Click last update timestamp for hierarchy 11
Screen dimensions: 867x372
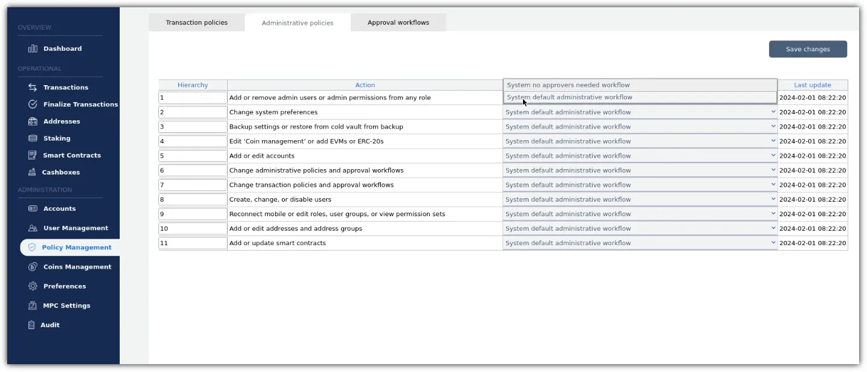[x=813, y=243]
